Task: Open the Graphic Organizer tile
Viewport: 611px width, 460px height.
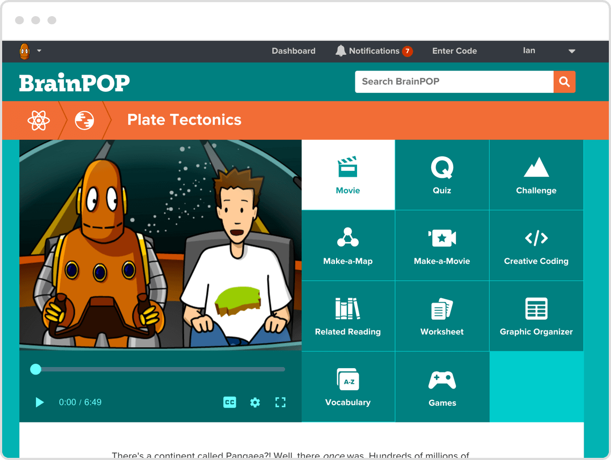Action: tap(536, 317)
